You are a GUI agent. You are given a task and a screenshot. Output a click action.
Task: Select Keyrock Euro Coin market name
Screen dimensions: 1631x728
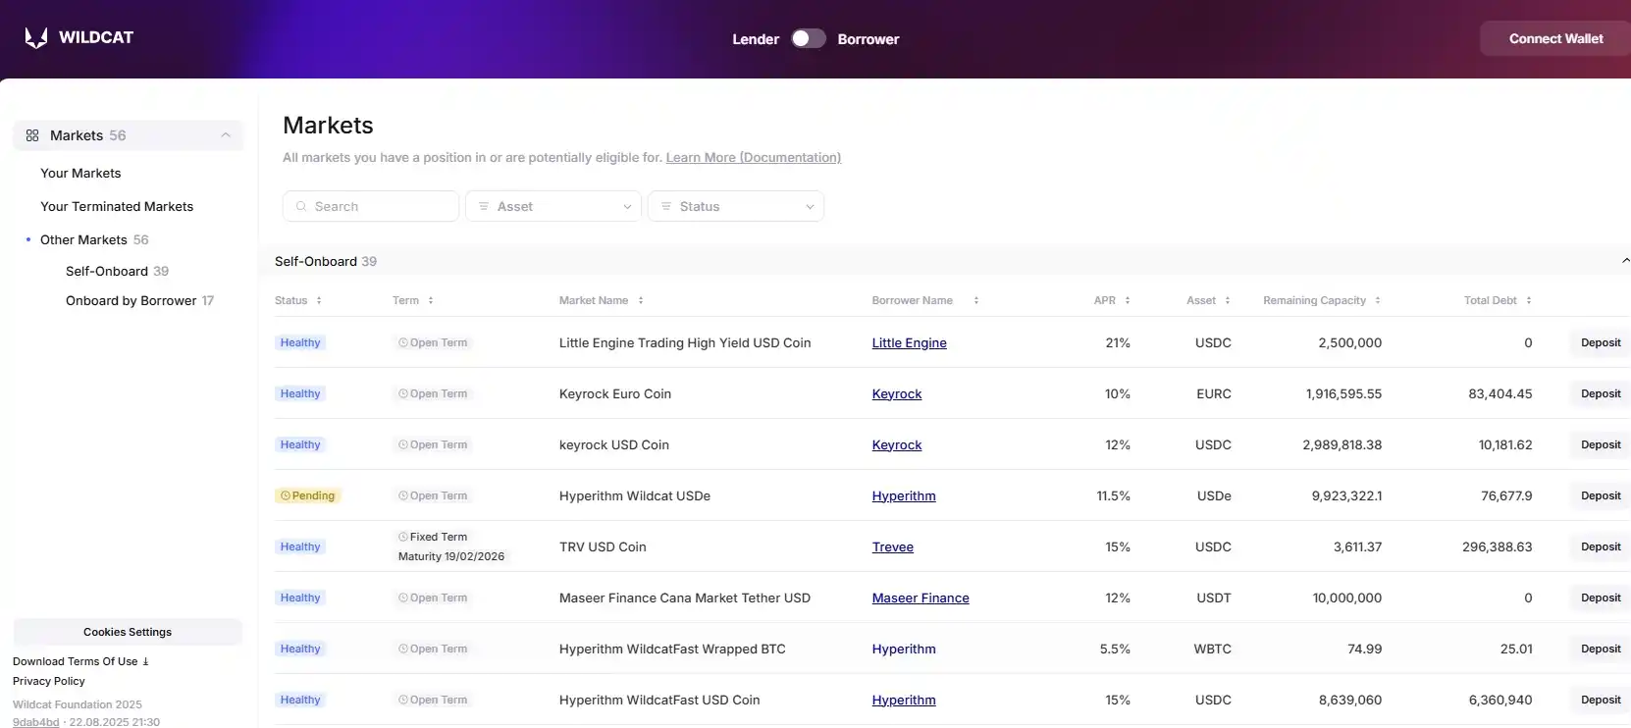tap(615, 393)
